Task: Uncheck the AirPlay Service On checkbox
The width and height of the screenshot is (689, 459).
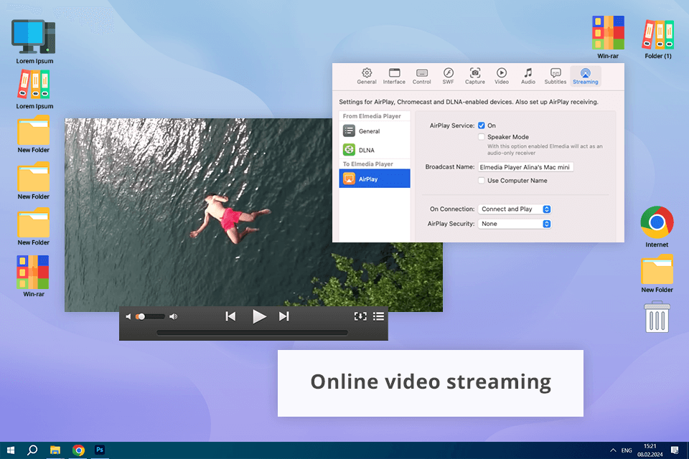Action: (481, 126)
